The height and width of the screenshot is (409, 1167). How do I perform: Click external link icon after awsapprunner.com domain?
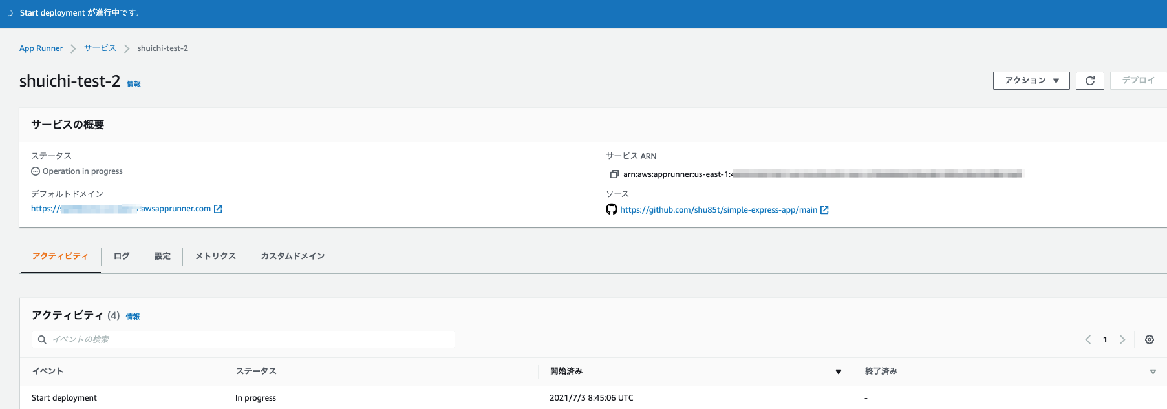pos(218,209)
